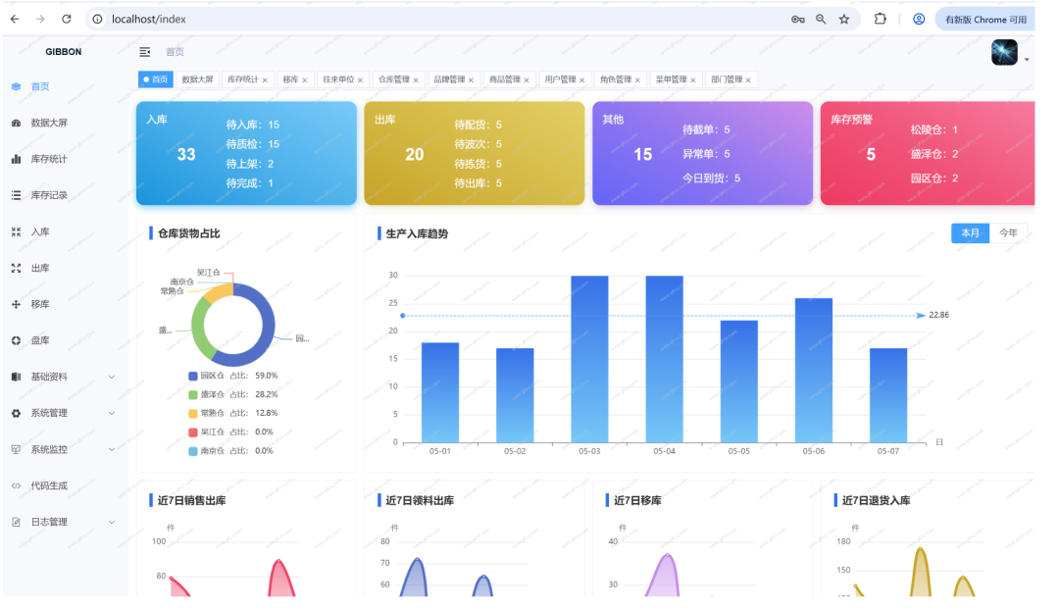The image size is (1059, 611).
Task: Close the 商品管理 tab
Action: pos(527,80)
